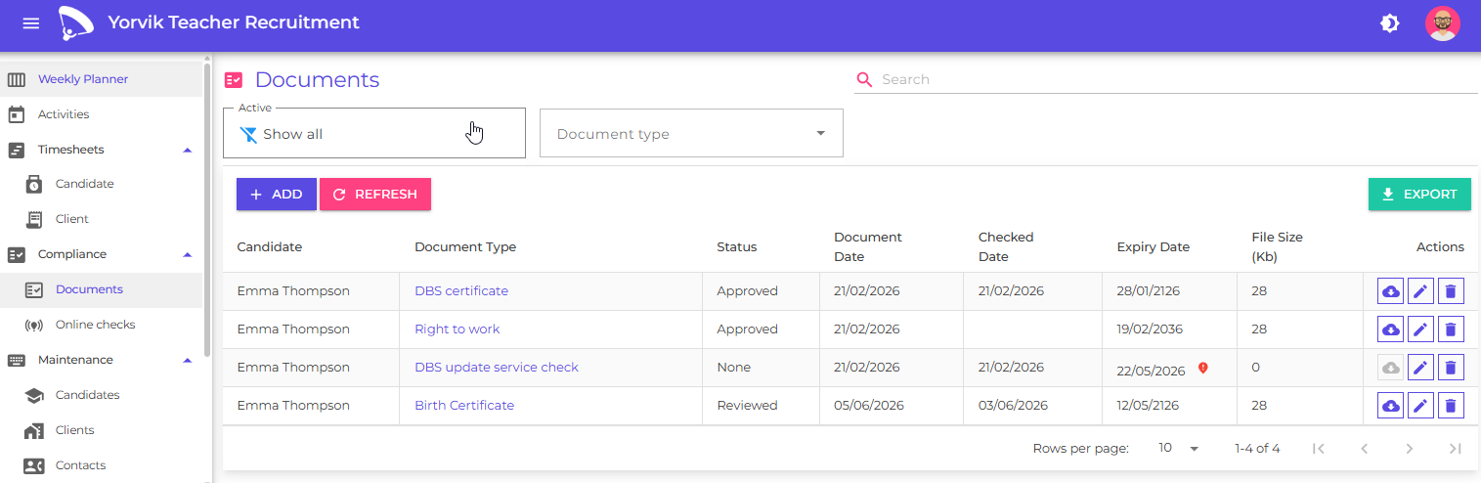Delete the Birth Certificate row
Image resolution: width=1481 pixels, height=483 pixels.
point(1451,406)
